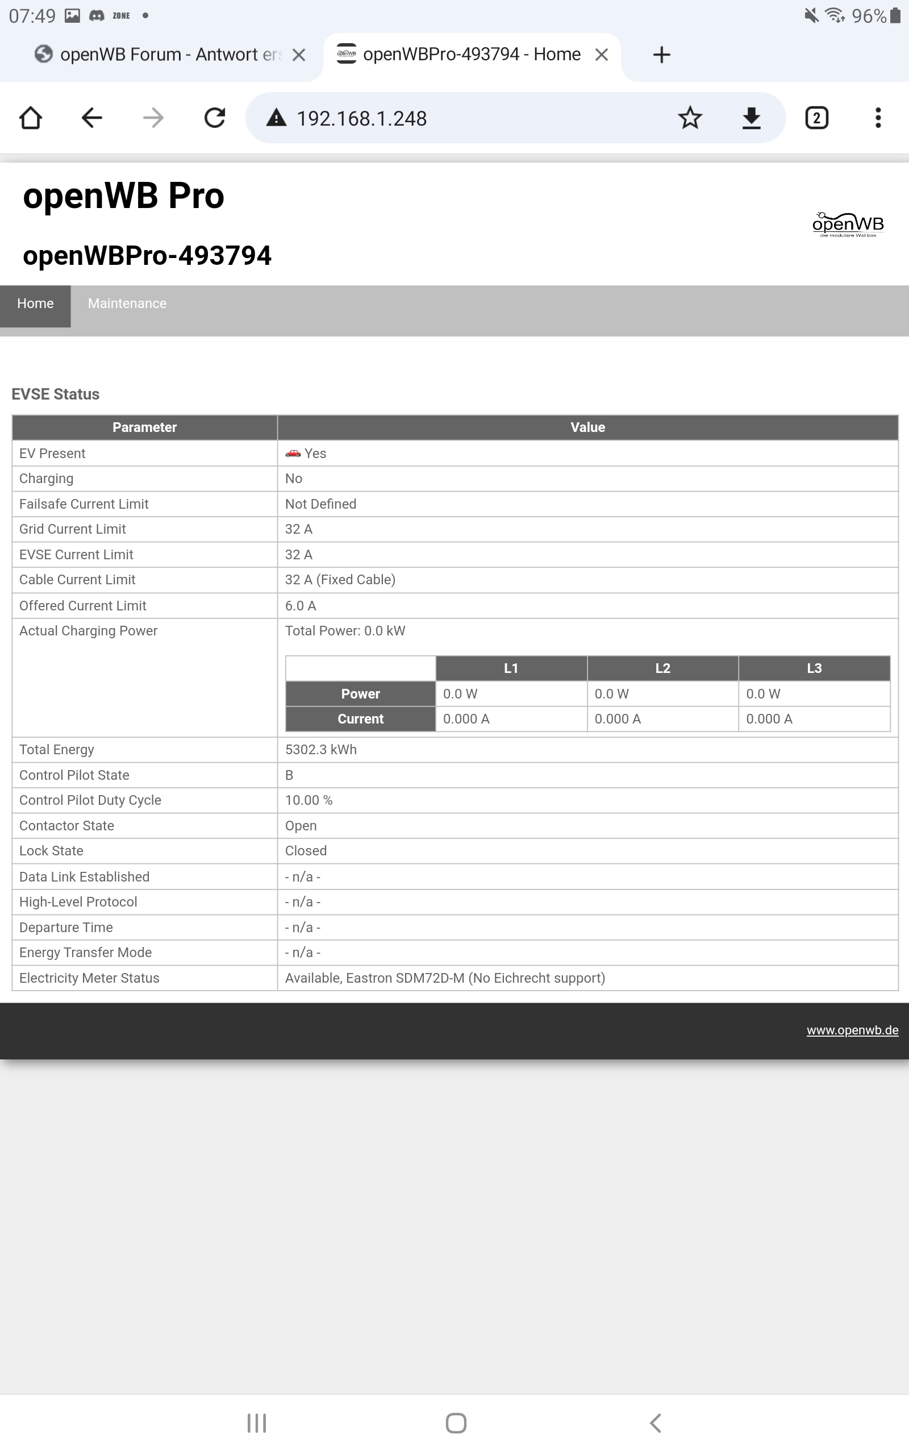Select the High-Level Protocol label

[78, 903]
